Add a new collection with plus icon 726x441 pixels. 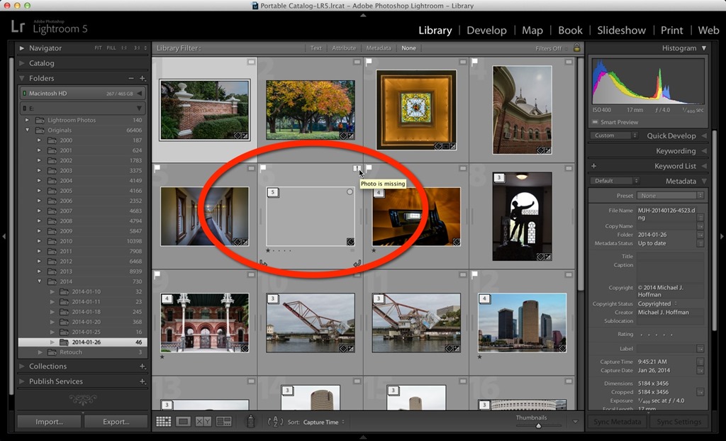pyautogui.click(x=143, y=367)
